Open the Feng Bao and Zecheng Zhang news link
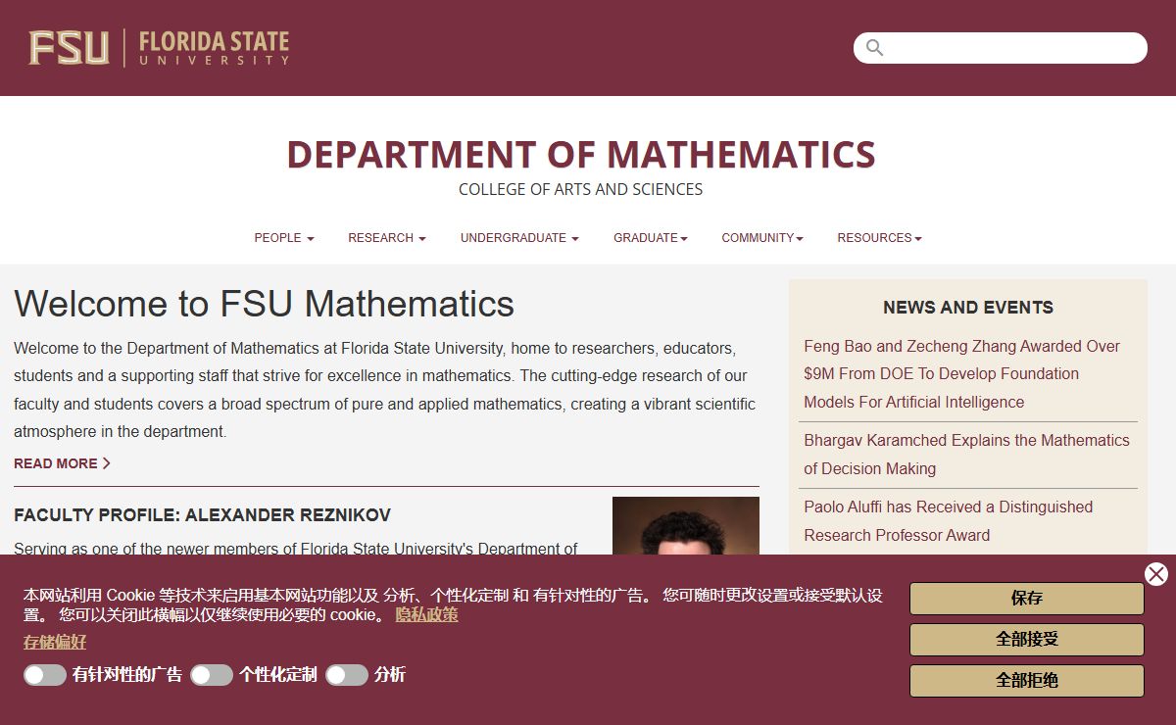This screenshot has width=1176, height=725. click(961, 374)
